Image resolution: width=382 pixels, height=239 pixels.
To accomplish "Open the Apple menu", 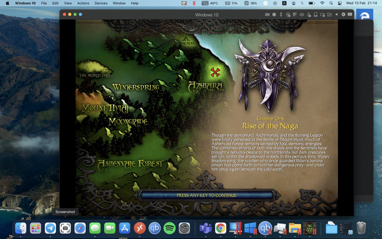I will click(7, 3).
